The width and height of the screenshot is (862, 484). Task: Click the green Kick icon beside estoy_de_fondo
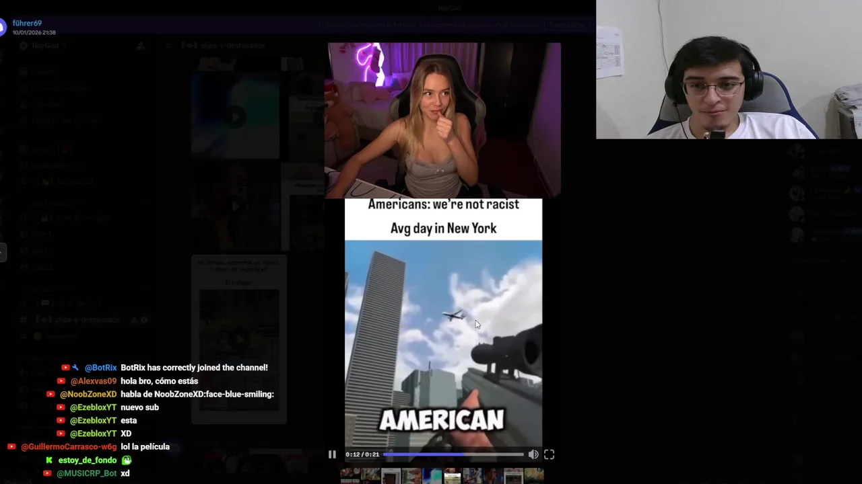pyautogui.click(x=49, y=460)
